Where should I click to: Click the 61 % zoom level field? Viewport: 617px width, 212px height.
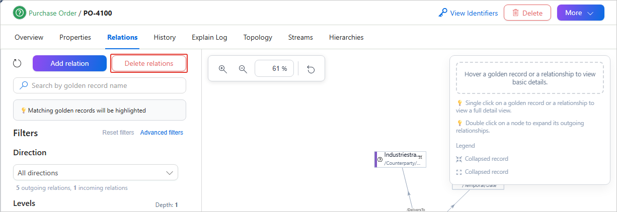274,68
